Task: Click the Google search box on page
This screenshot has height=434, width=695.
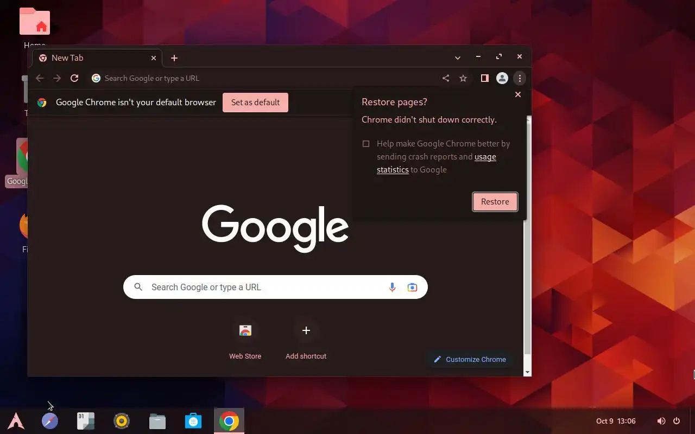Action: (x=275, y=287)
